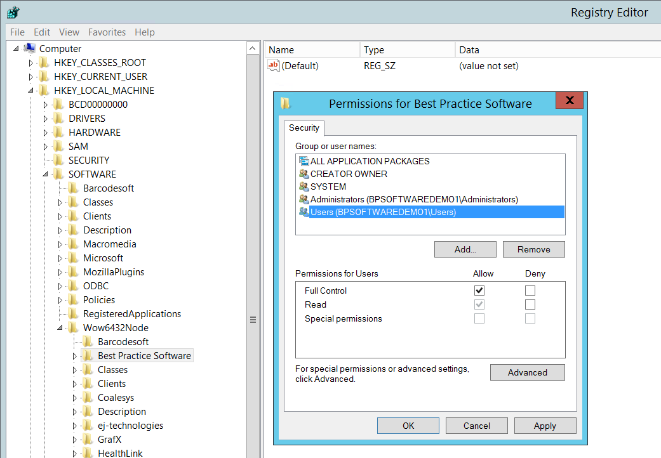This screenshot has height=458, width=661.
Task: Open Advanced permission settings
Action: 528,372
